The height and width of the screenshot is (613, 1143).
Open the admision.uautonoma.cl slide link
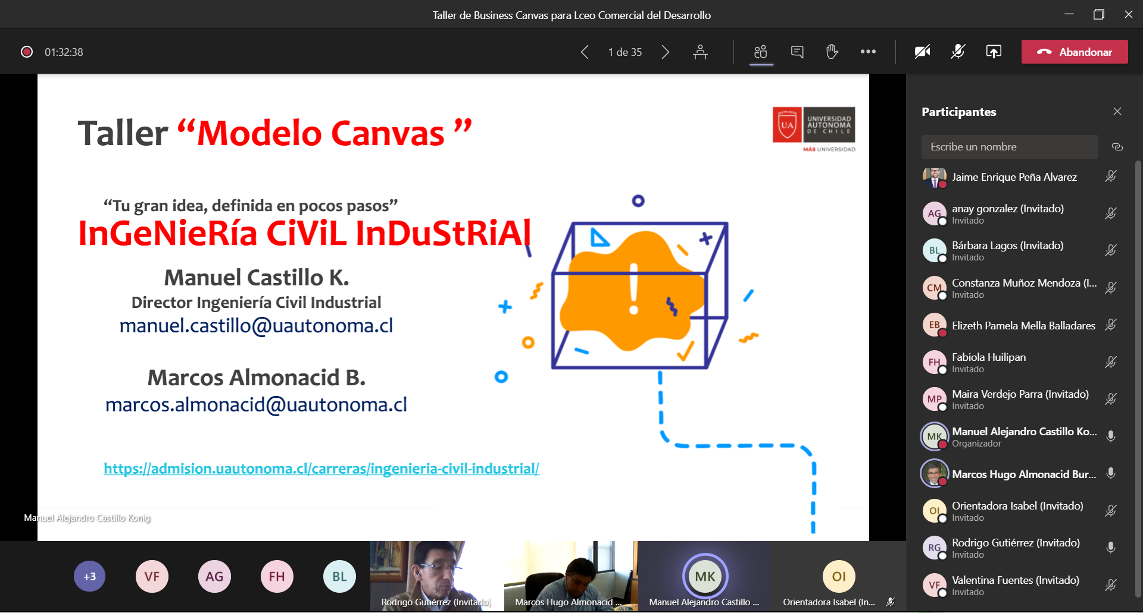[x=321, y=469]
